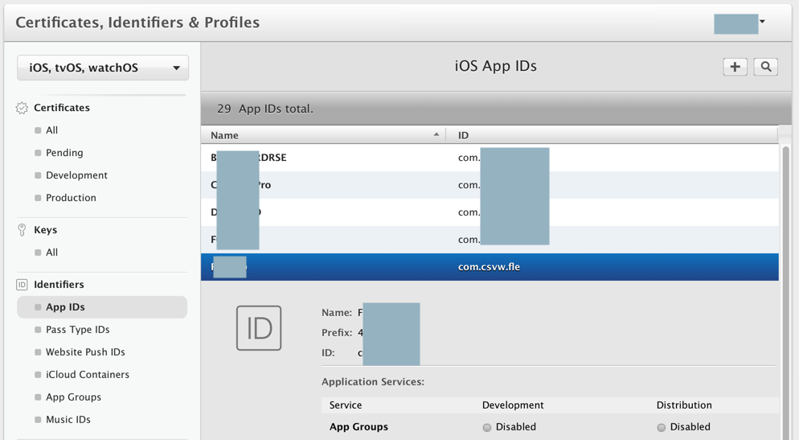Open Music IDs in sidebar
799x440 pixels.
pos(68,420)
